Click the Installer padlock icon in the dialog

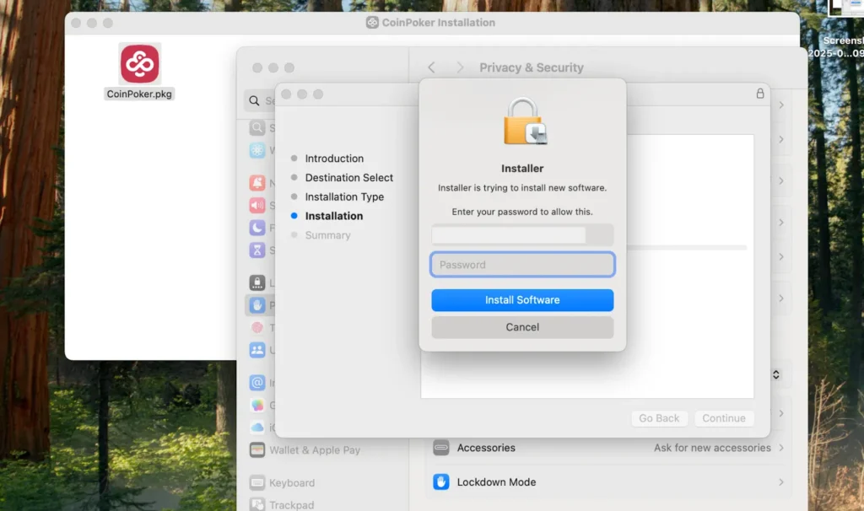pyautogui.click(x=523, y=122)
